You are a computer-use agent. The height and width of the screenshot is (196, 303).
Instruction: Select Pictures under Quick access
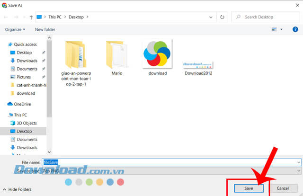[24, 77]
